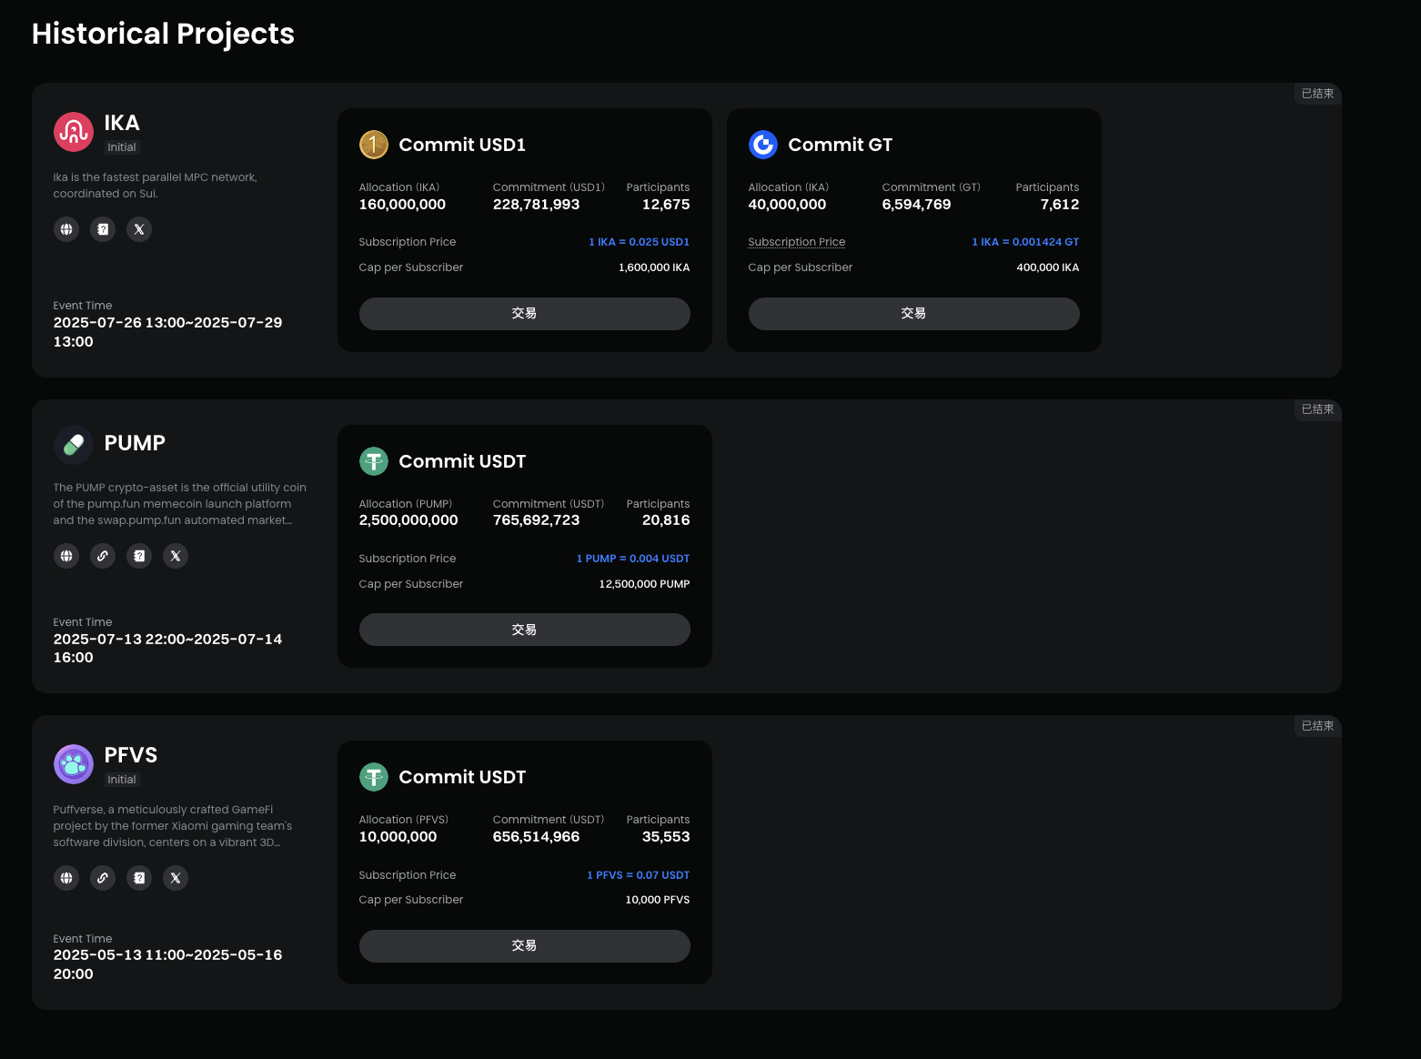Screen dimensions: 1421x1059
Task: Open PFVS project website globe icon
Action: [x=66, y=878]
